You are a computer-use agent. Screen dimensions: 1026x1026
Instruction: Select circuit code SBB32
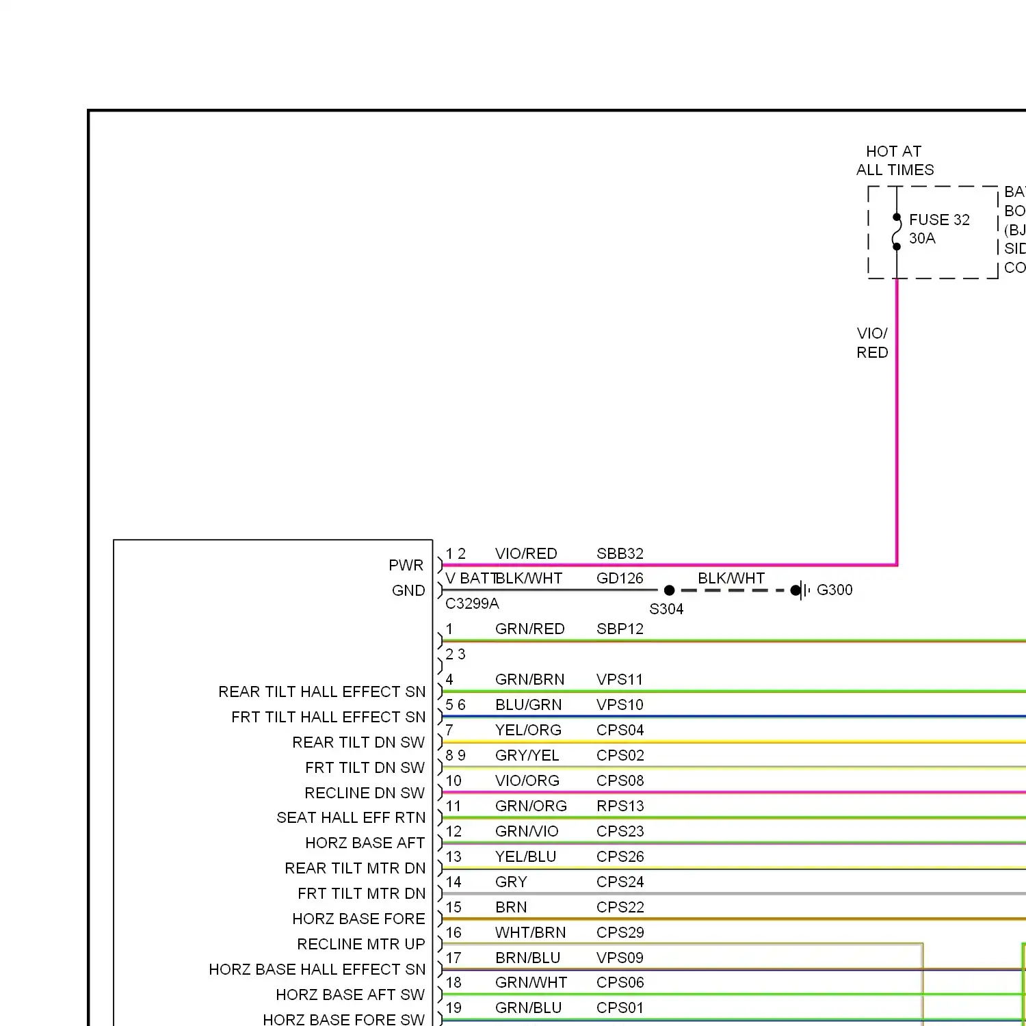620,553
